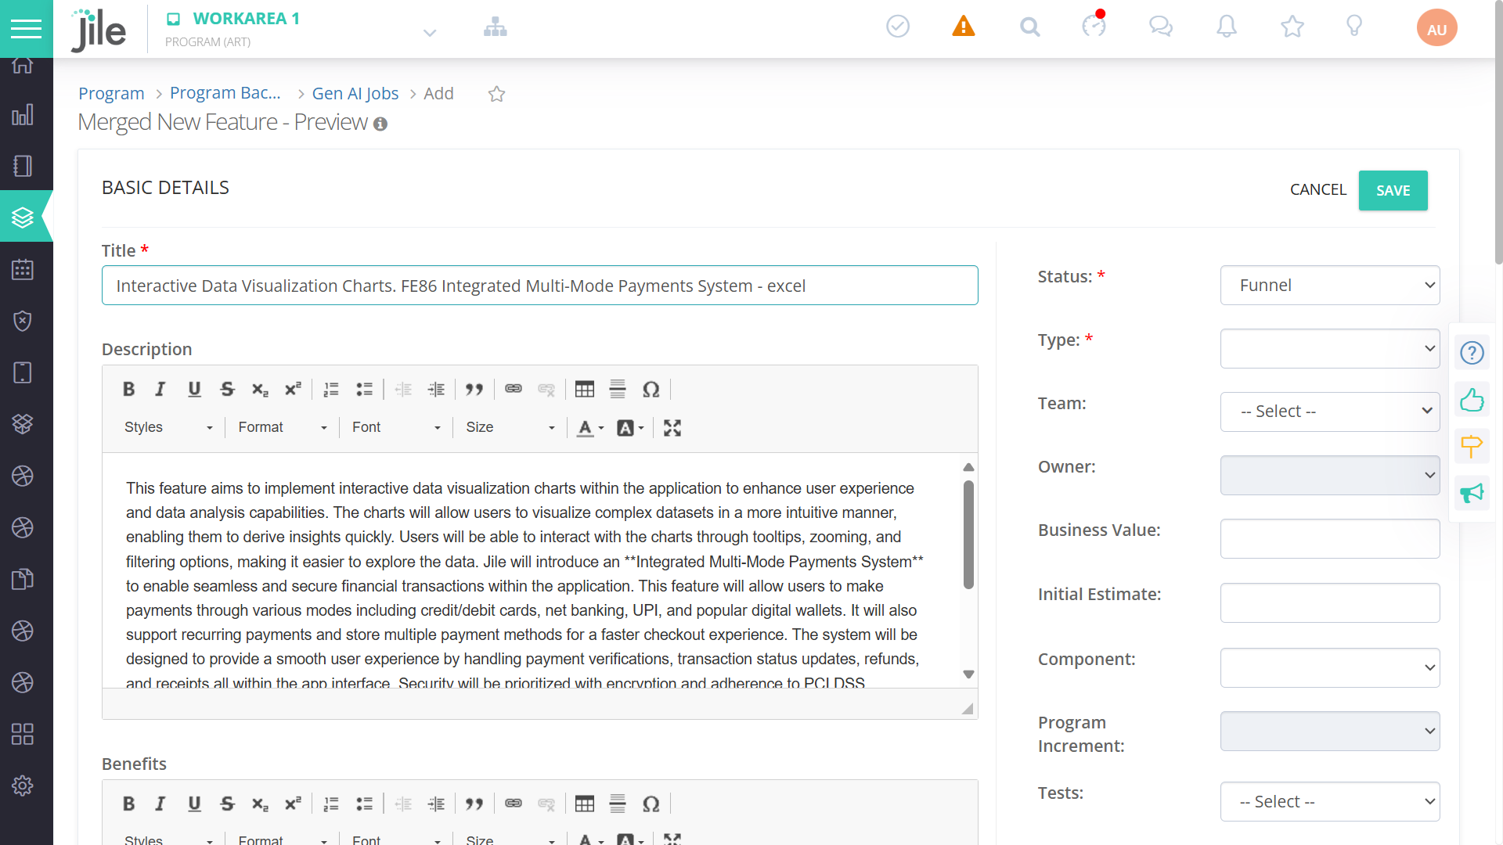Focus the Initial Estimate field
This screenshot has height=845, width=1503.
click(x=1330, y=603)
